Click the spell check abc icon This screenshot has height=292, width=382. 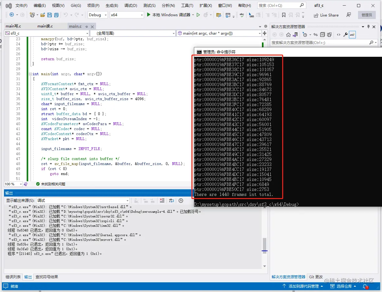click(242, 15)
